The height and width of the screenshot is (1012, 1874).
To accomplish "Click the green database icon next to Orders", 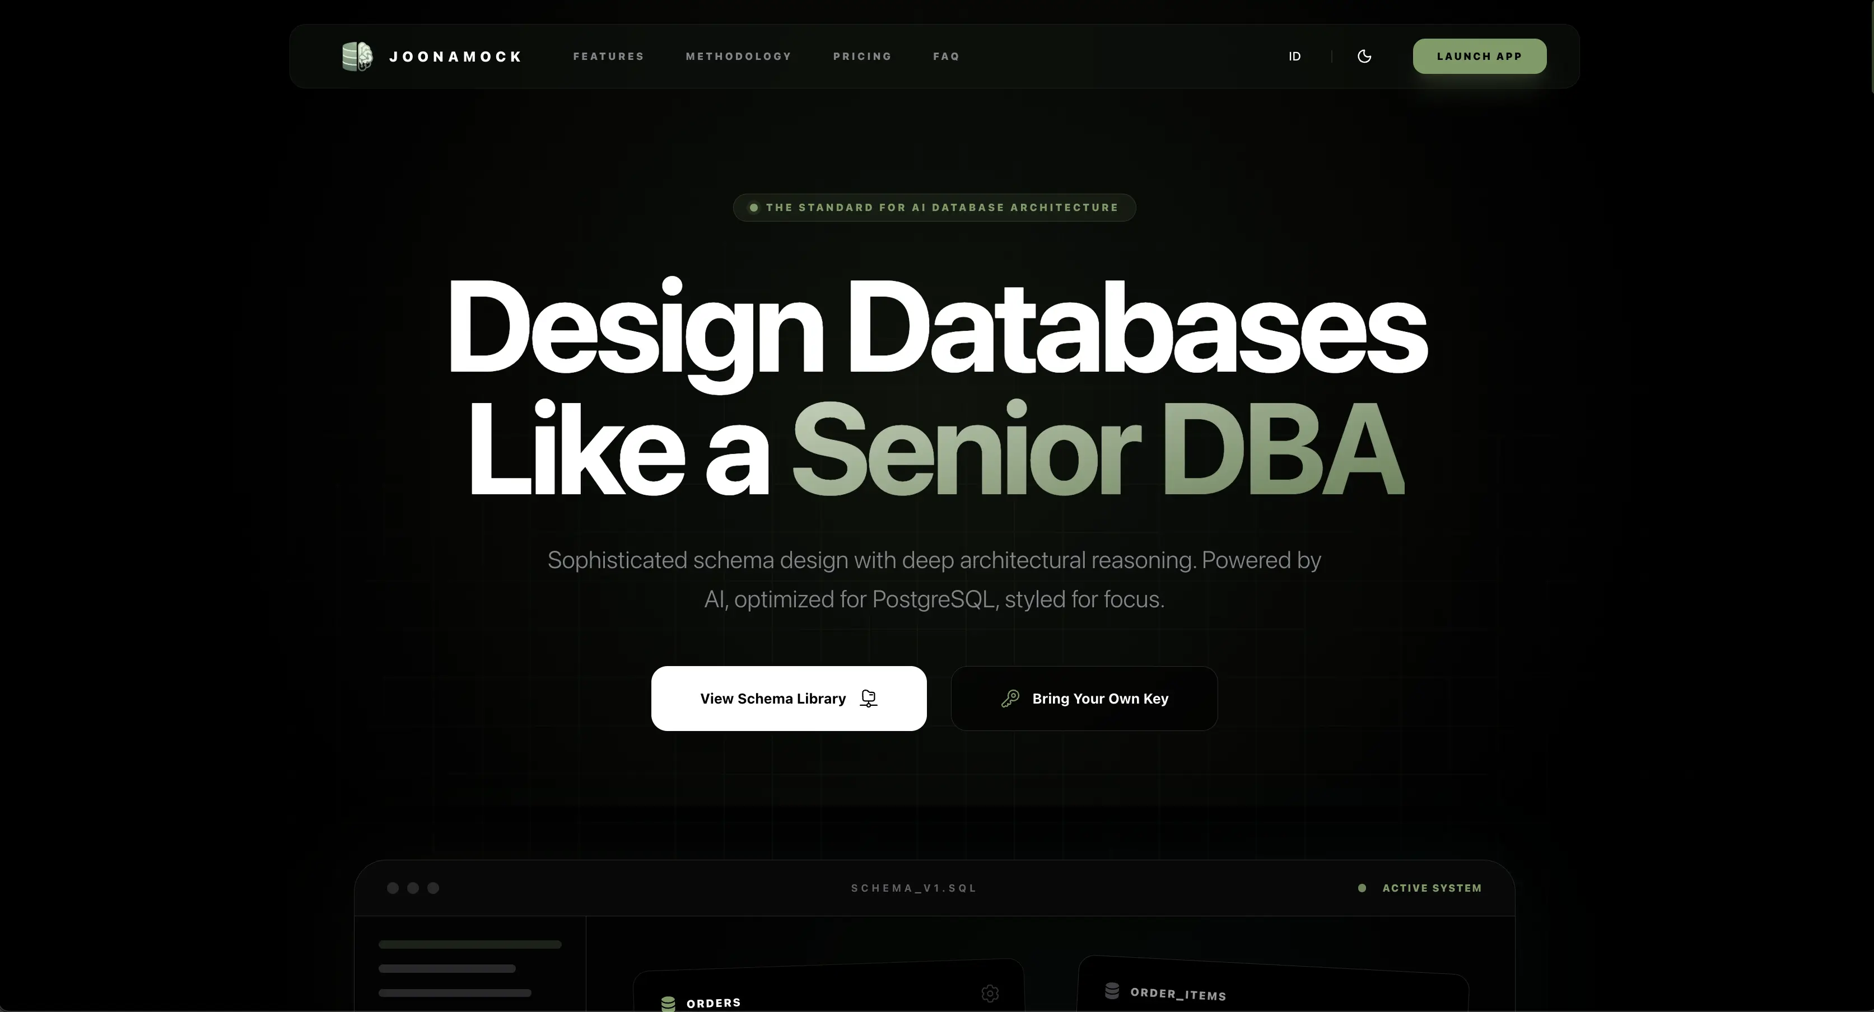I will [x=668, y=1003].
